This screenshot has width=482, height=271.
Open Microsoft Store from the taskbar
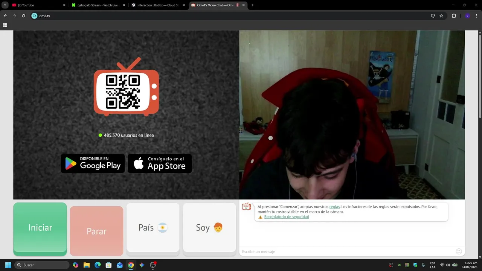(x=108, y=265)
